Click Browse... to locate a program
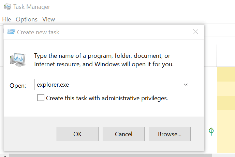This screenshot has height=157, width=235. 170,134
